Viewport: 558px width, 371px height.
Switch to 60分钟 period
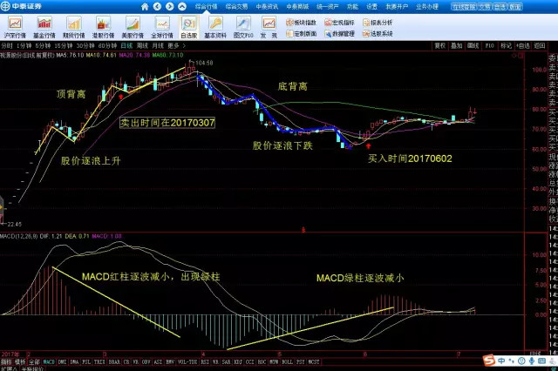click(x=107, y=45)
